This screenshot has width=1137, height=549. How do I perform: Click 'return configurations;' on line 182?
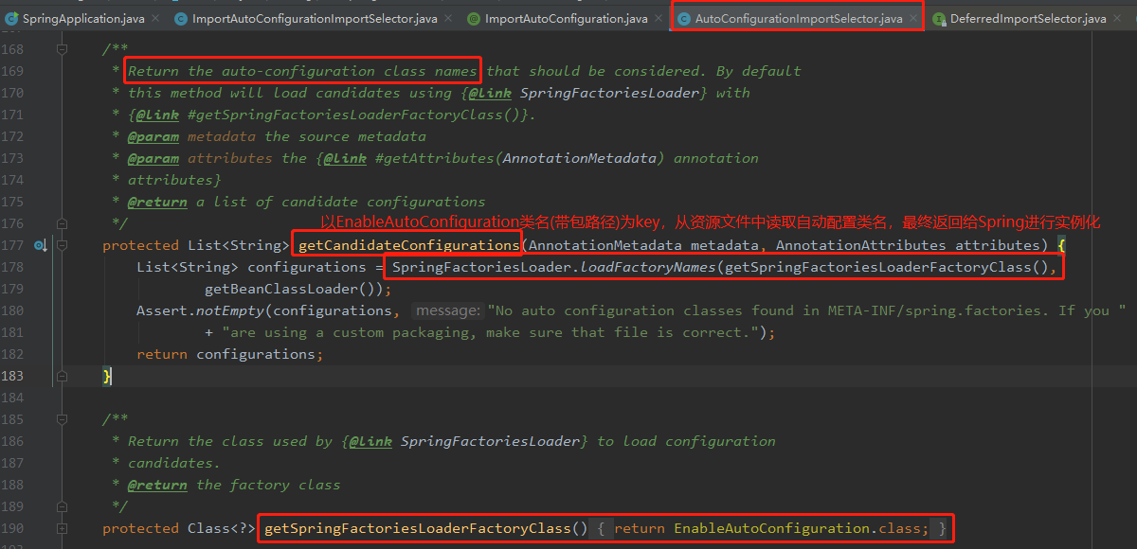pyautogui.click(x=230, y=354)
